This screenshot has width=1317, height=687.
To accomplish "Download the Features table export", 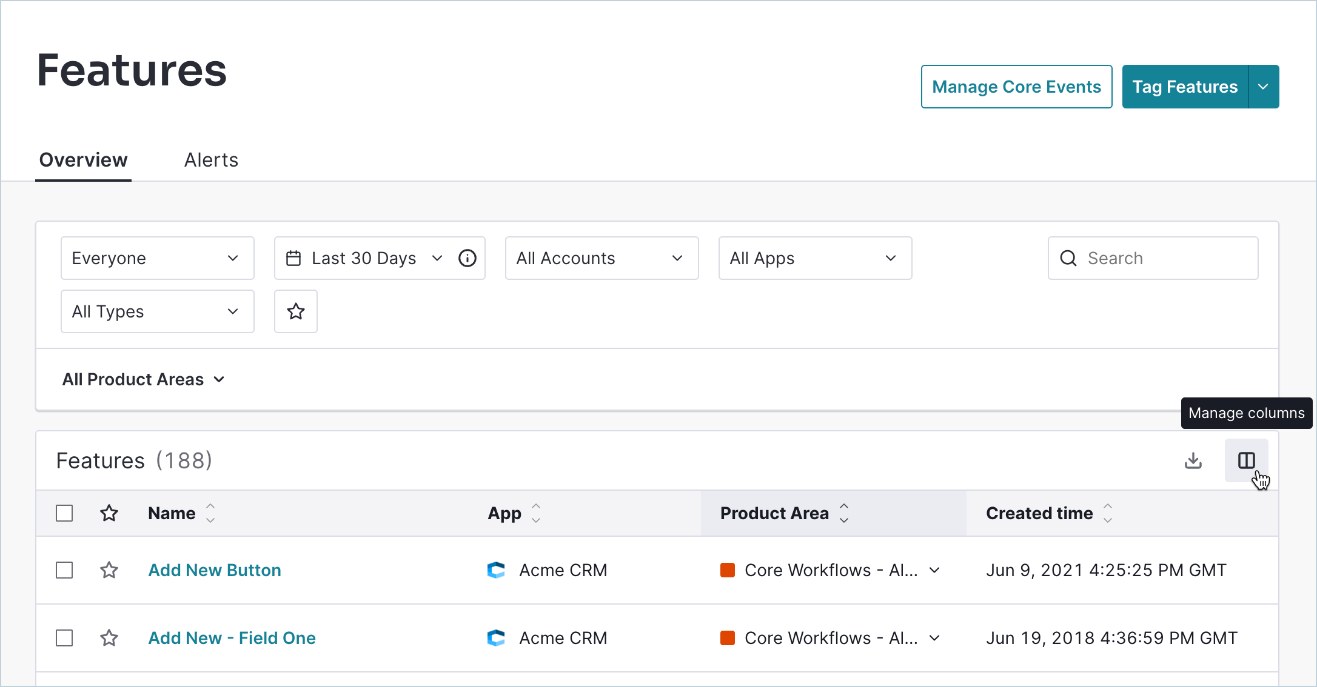I will coord(1192,460).
